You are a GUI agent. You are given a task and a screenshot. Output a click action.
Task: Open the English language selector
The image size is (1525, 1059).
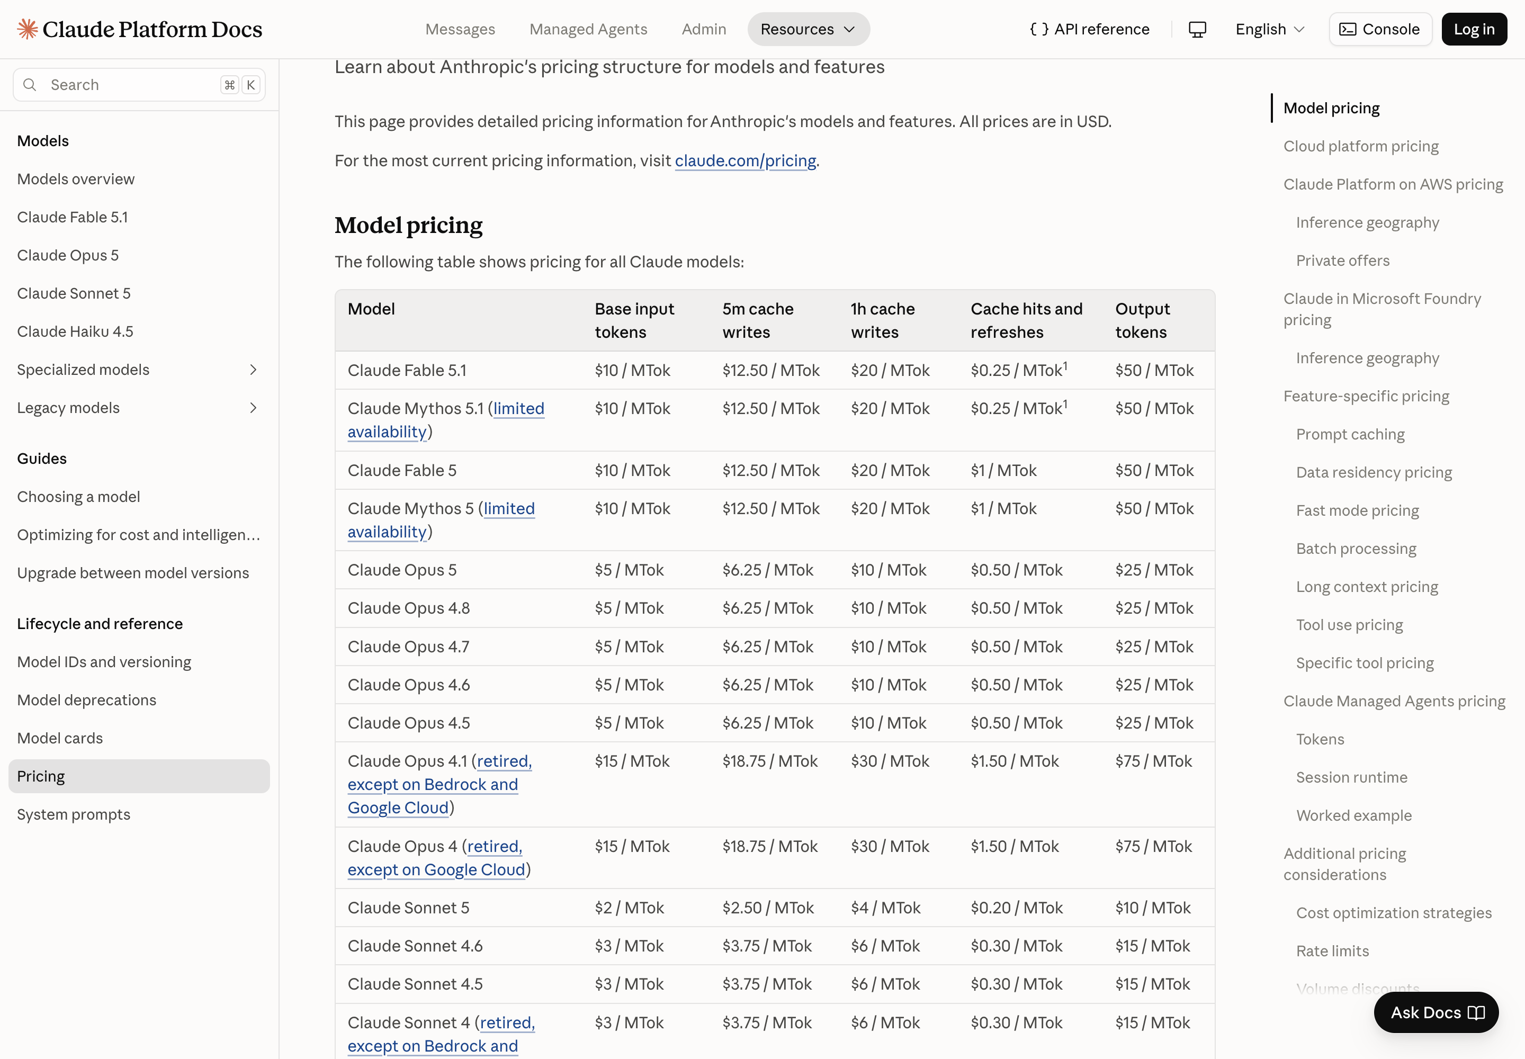click(1269, 29)
